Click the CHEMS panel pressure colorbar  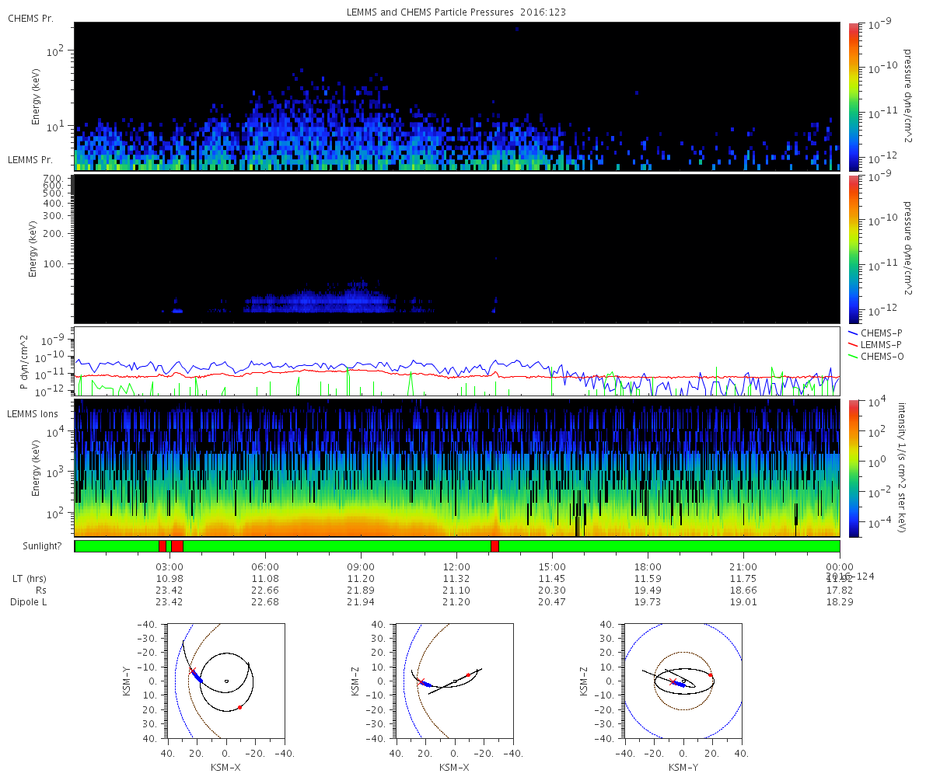853,96
